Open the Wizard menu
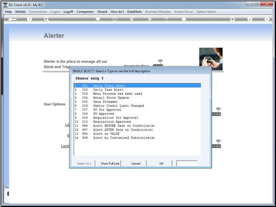The height and width of the screenshot is (207, 276). 102,12
